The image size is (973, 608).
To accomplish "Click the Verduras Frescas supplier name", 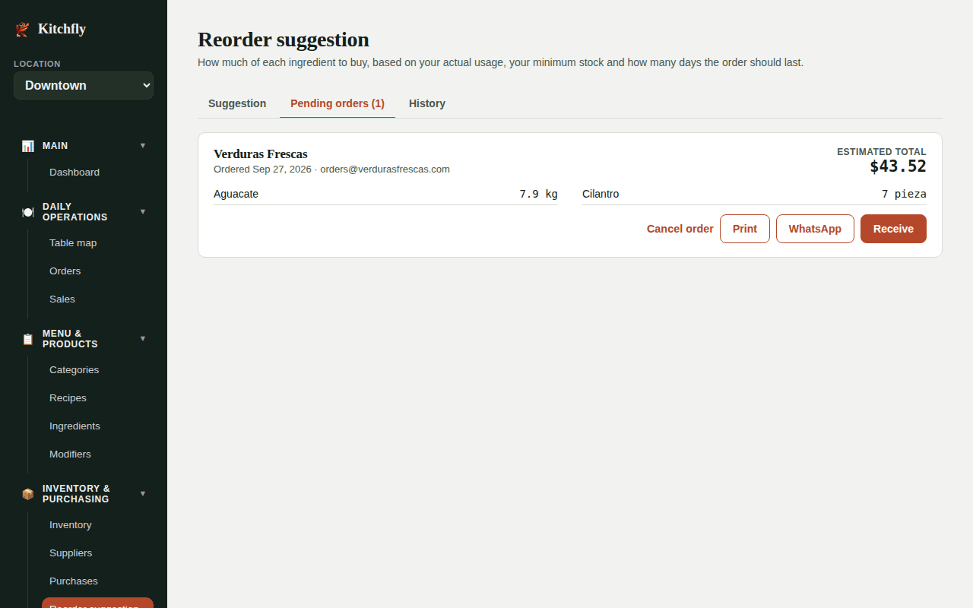I will click(261, 154).
